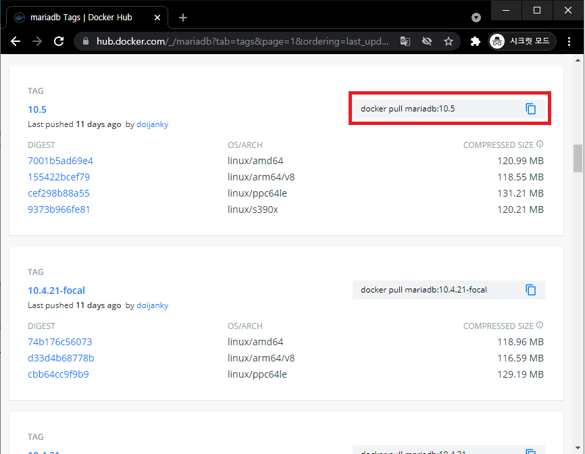Image resolution: width=585 pixels, height=454 pixels.
Task: Select the 118.55 MB size value
Action: click(520, 177)
